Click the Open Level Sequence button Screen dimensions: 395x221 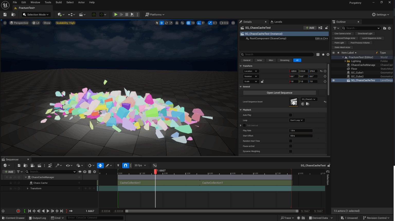[279, 93]
